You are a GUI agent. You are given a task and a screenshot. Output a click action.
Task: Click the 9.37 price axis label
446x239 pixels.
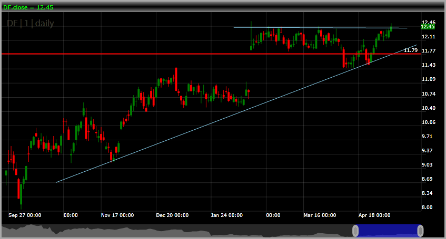click(427, 150)
